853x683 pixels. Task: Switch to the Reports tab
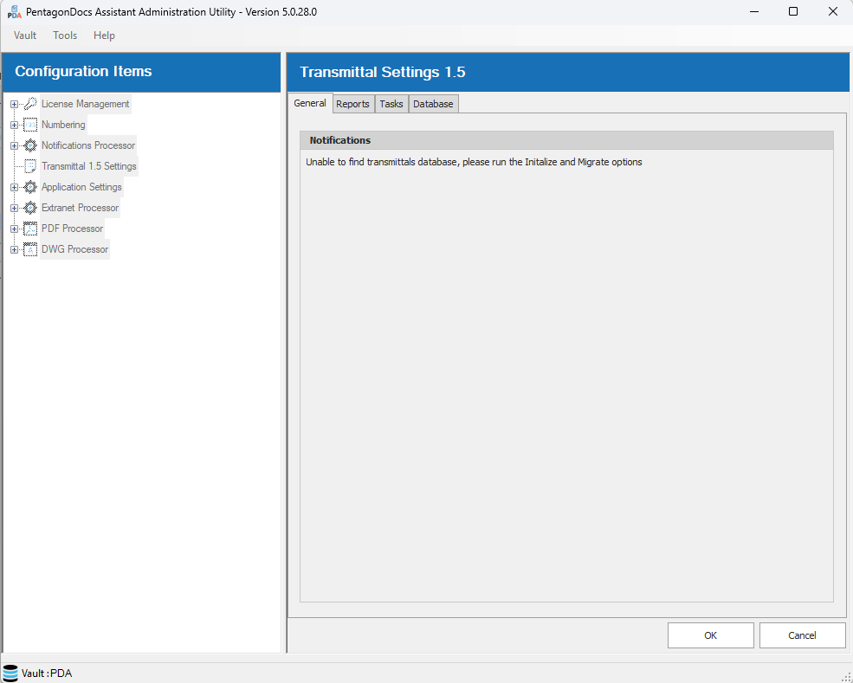352,104
